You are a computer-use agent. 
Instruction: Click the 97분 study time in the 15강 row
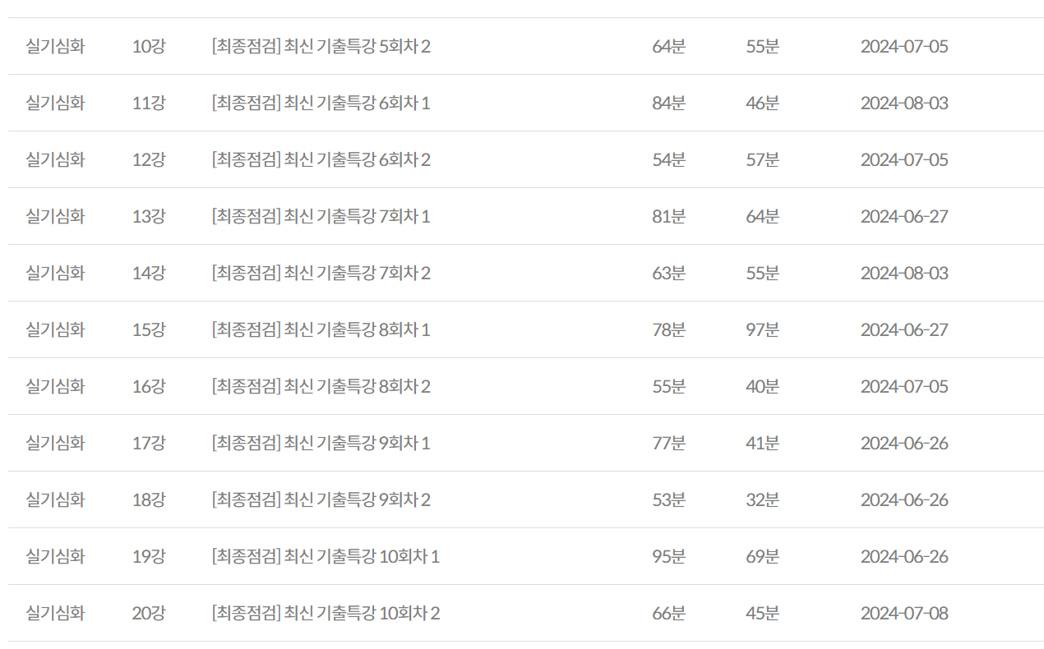(762, 329)
